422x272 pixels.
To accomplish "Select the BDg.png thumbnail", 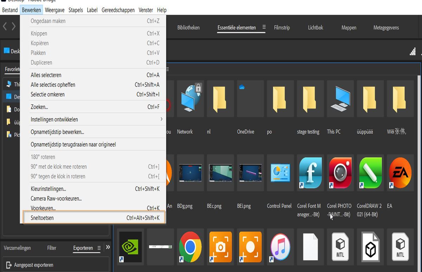I will (x=190, y=173).
